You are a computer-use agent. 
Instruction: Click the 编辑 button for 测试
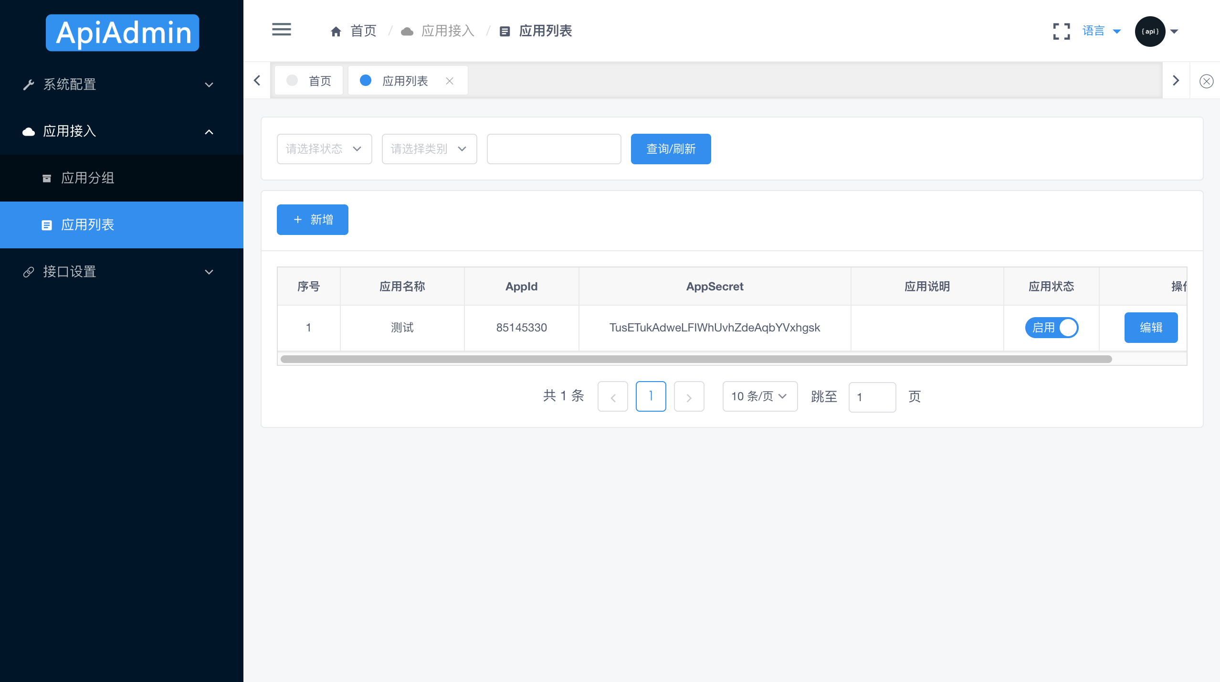pos(1151,328)
